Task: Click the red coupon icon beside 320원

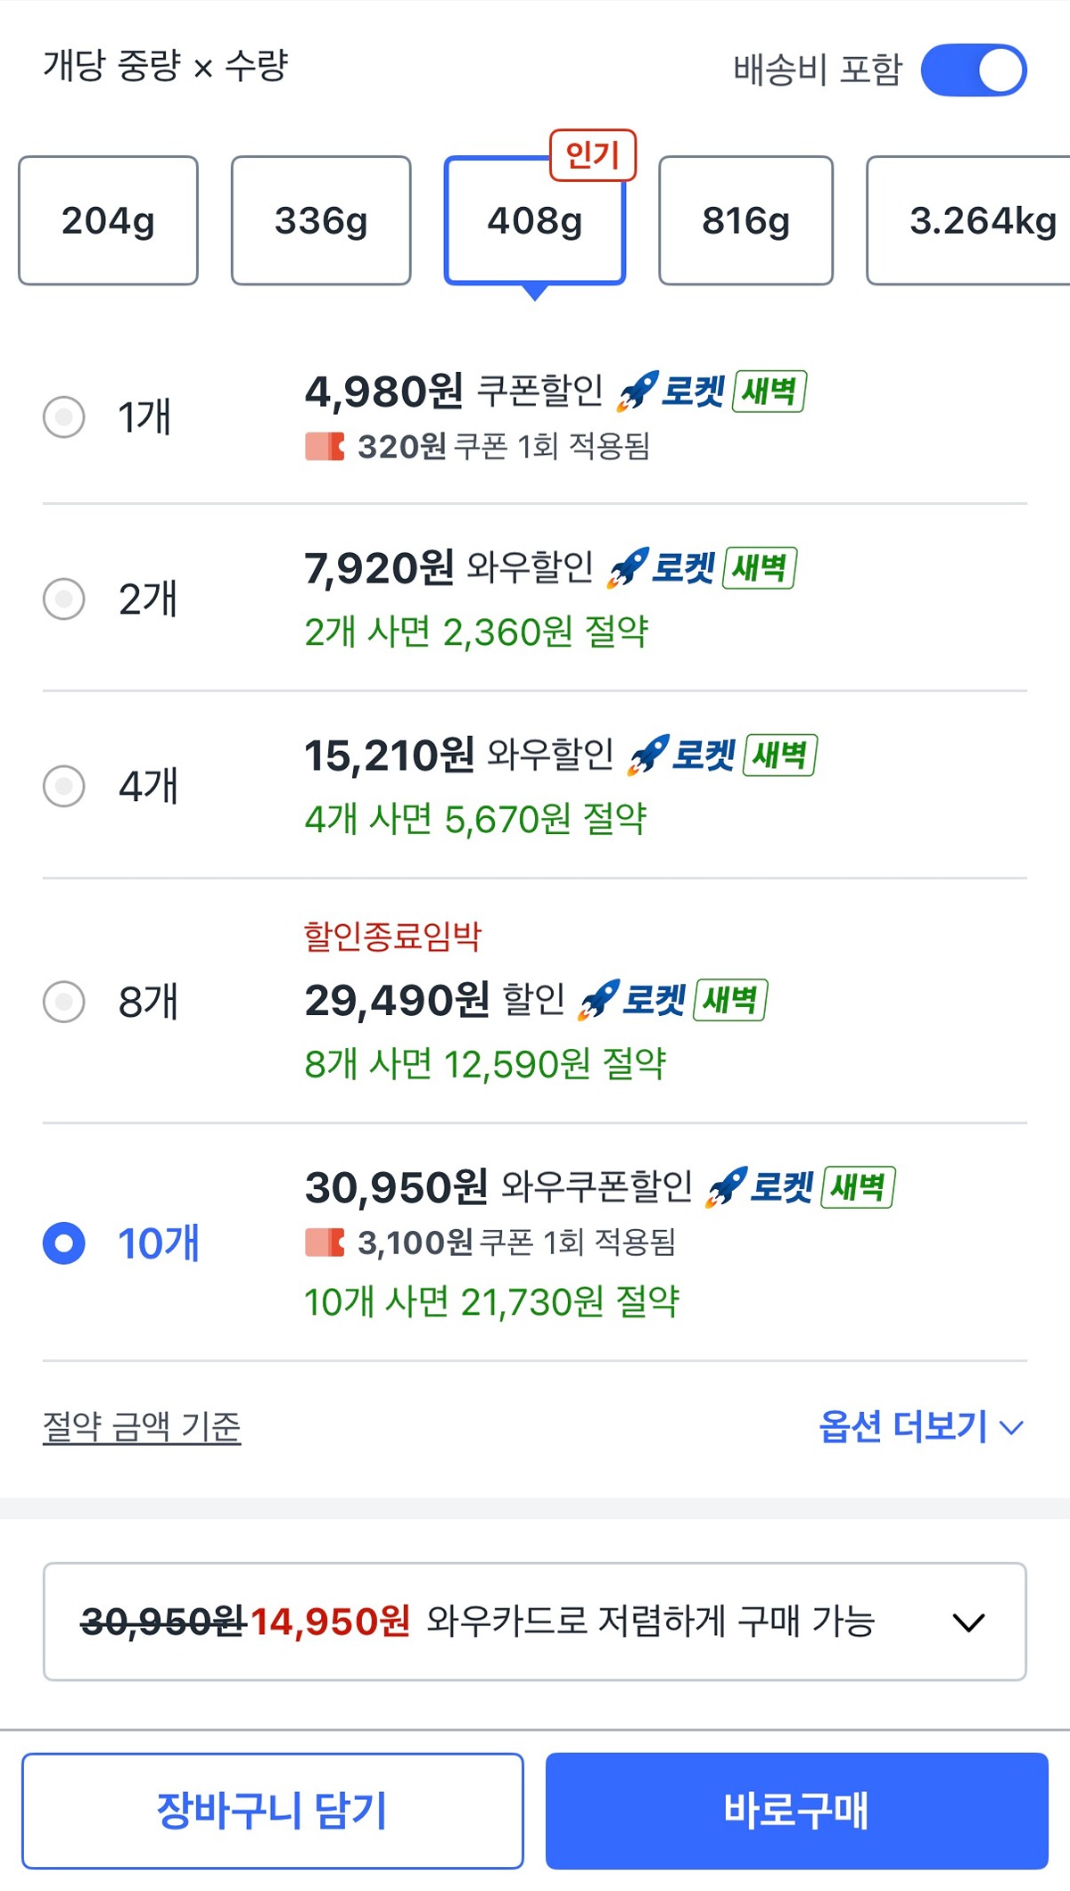Action: point(325,446)
